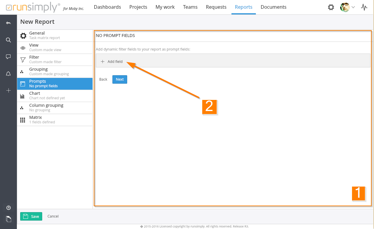Open the Chart step in report wizard

pos(55,96)
